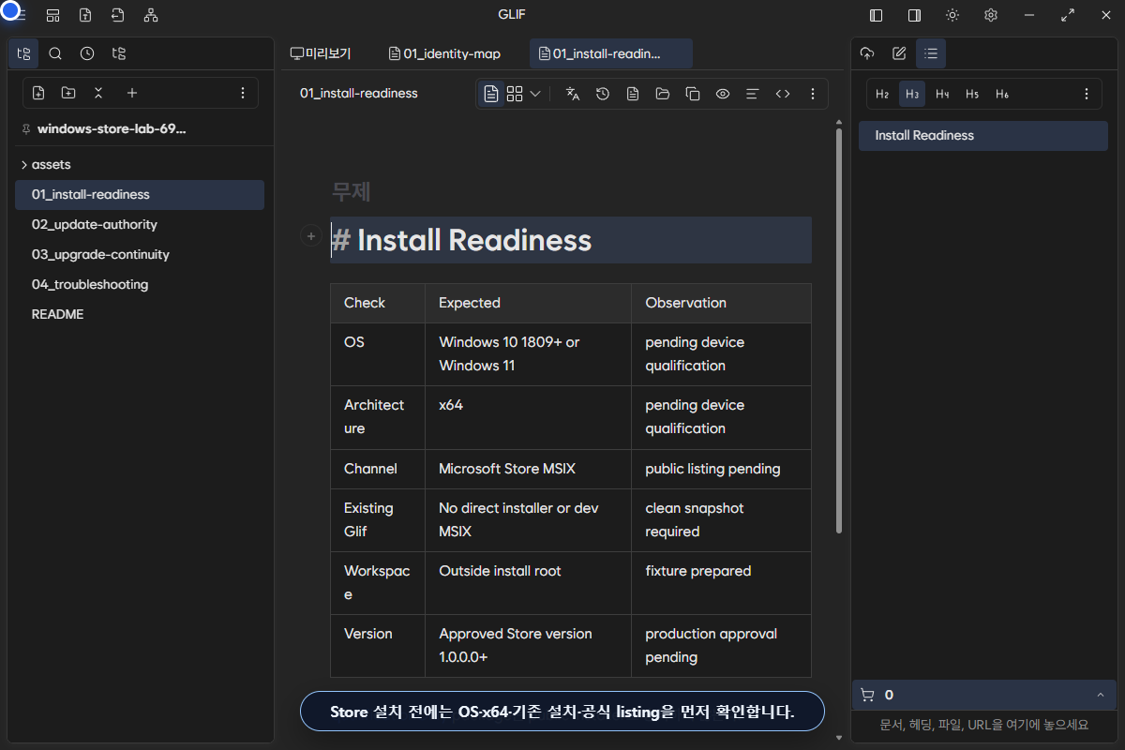Select the 01_install-readin... tab
This screenshot has width=1125, height=750.
click(611, 53)
